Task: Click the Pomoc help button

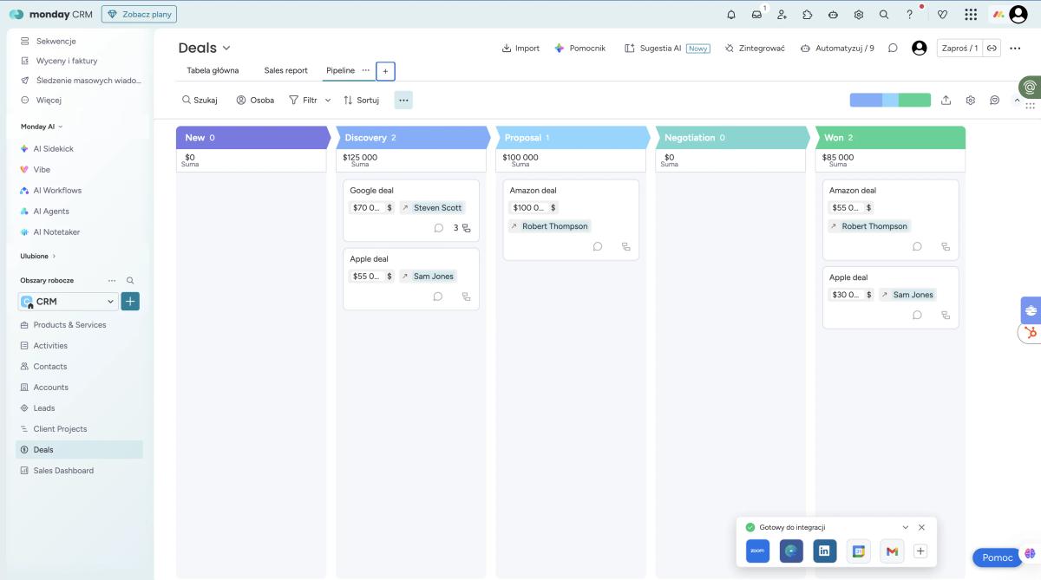Action: (997, 557)
